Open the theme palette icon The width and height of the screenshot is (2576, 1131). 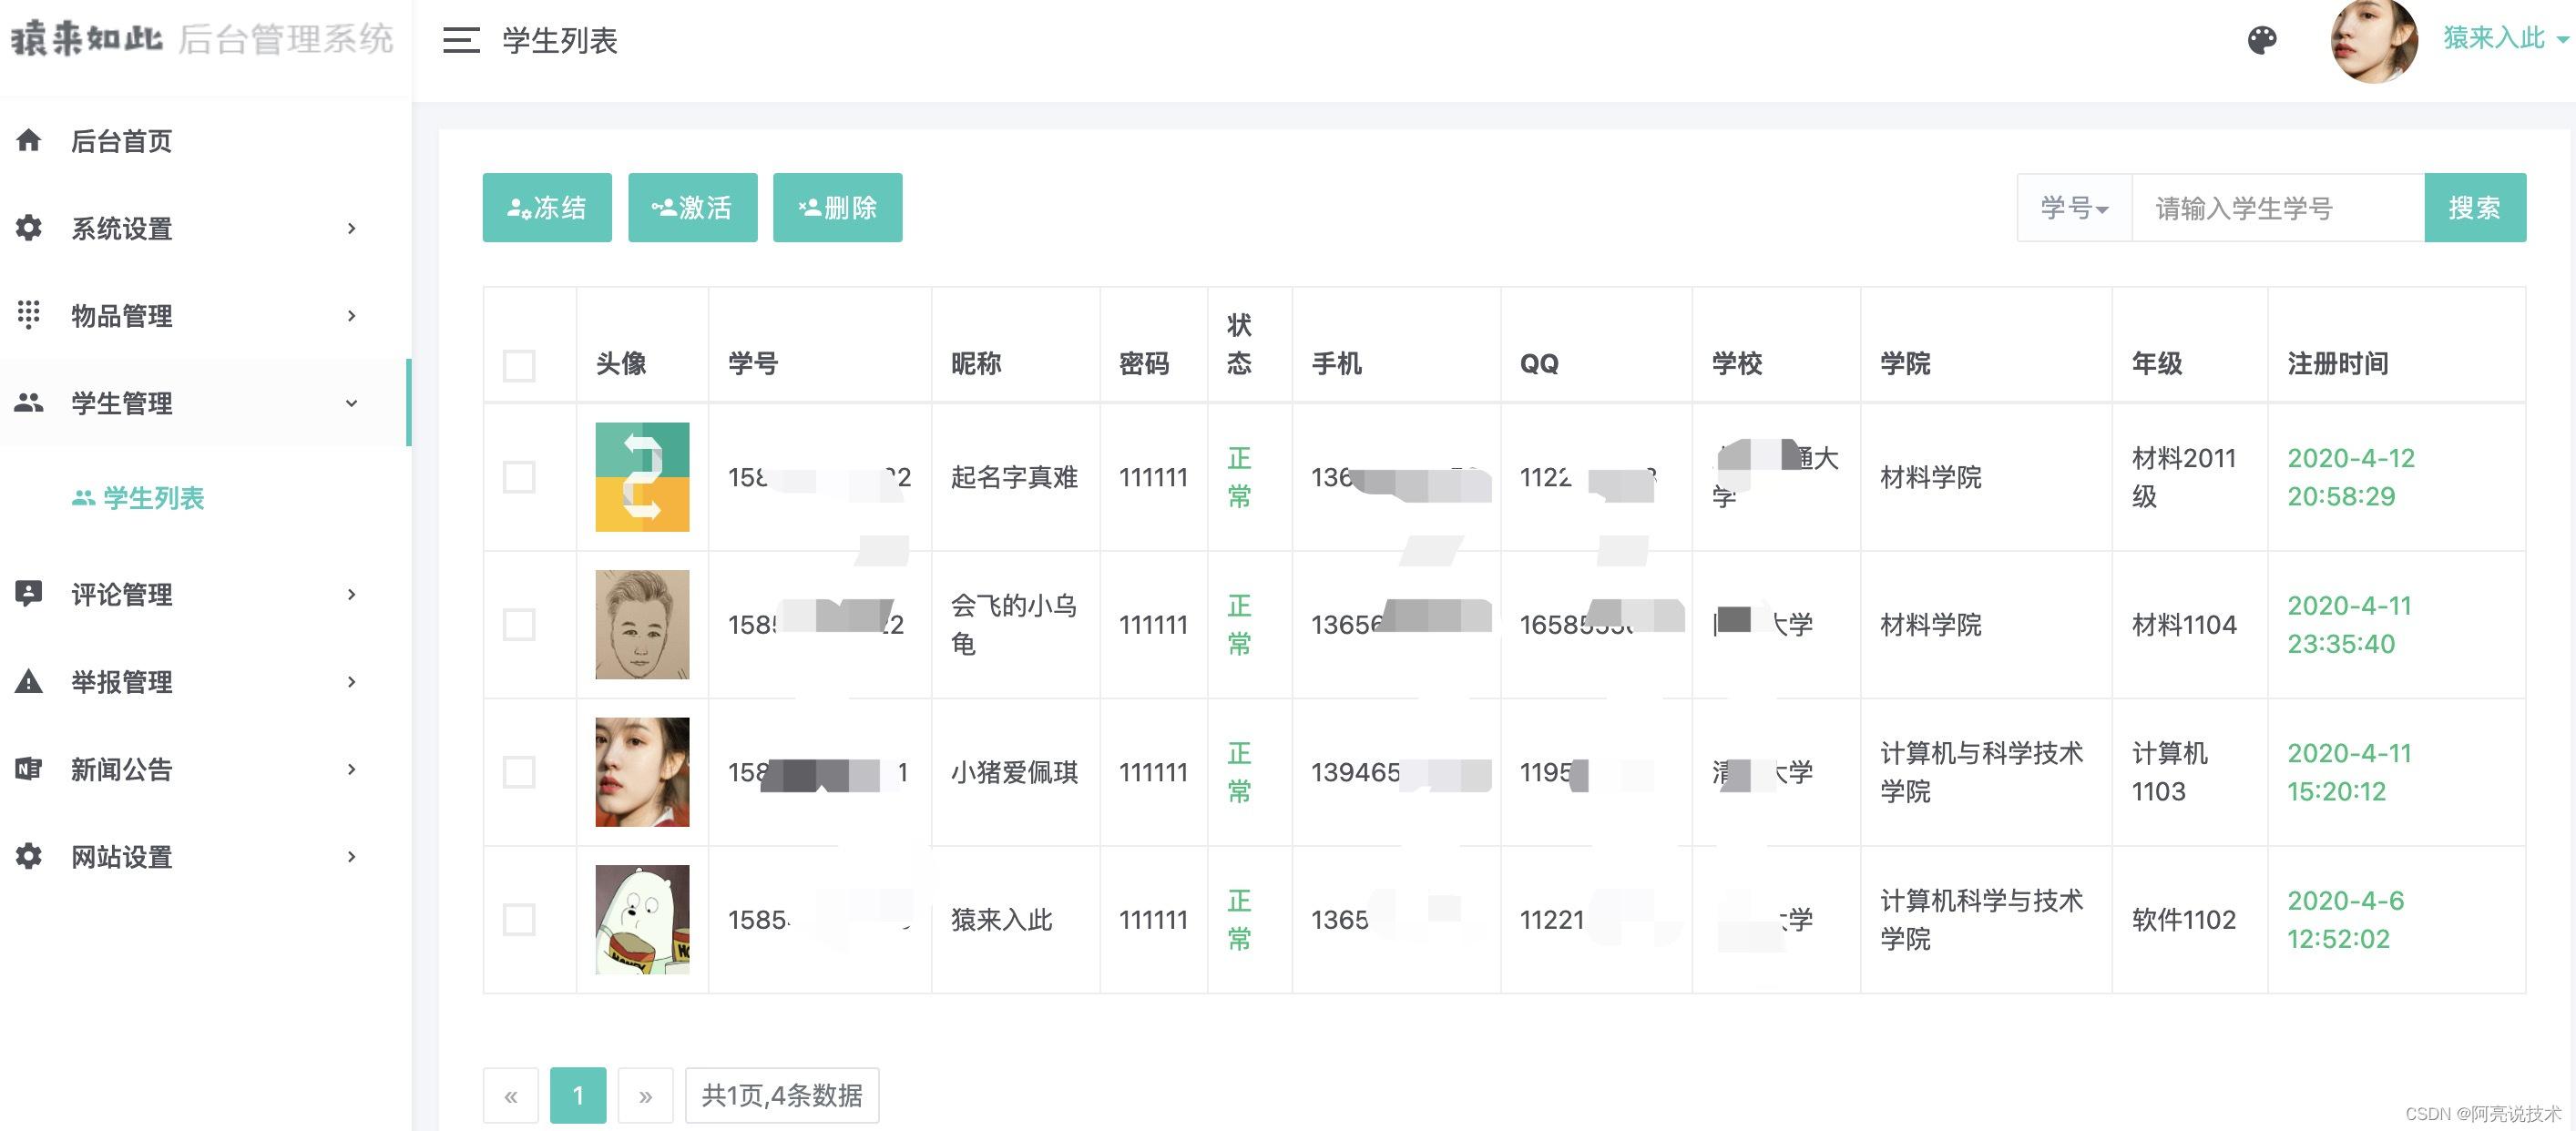point(2262,40)
